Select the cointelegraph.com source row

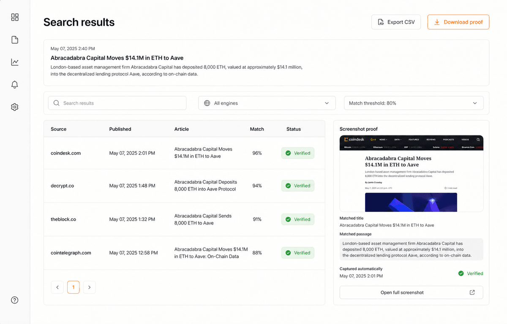[x=184, y=253]
